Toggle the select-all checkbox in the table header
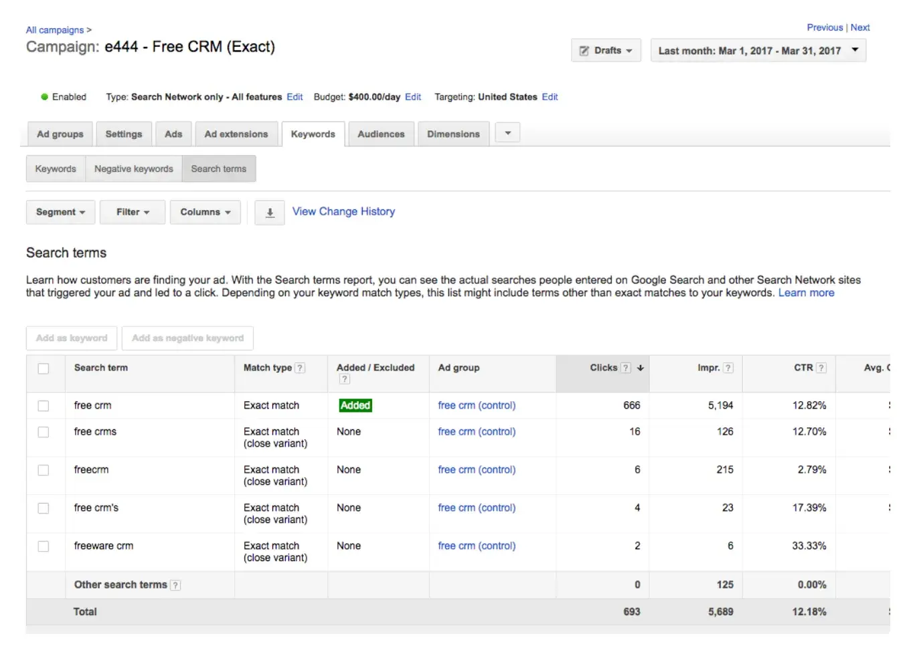The width and height of the screenshot is (913, 658). 44,368
